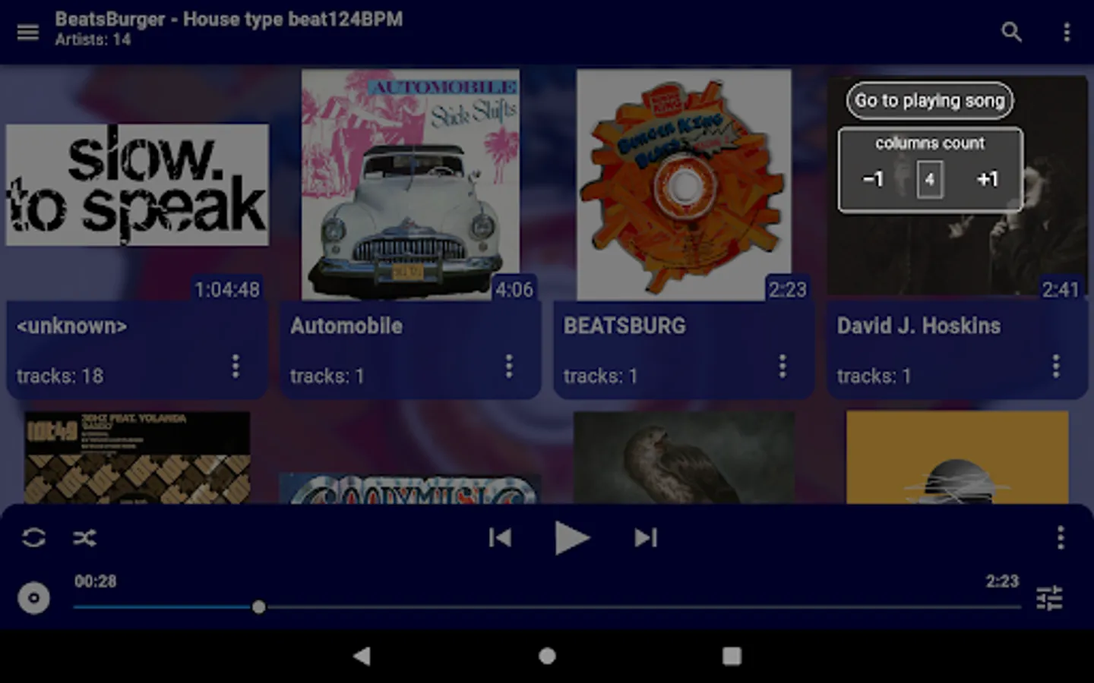
Task: Click the 2:23 duration on BEATSBURG cover
Action: click(787, 289)
